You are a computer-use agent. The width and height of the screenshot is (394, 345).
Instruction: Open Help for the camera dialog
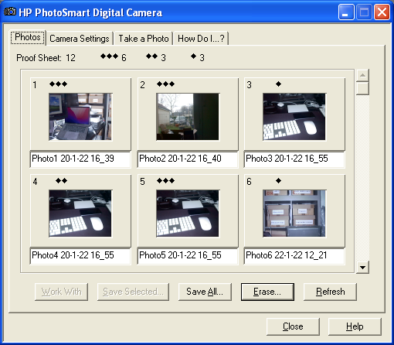pos(355,326)
